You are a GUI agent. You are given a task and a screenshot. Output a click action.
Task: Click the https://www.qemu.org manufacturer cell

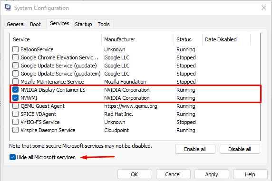[131, 106]
